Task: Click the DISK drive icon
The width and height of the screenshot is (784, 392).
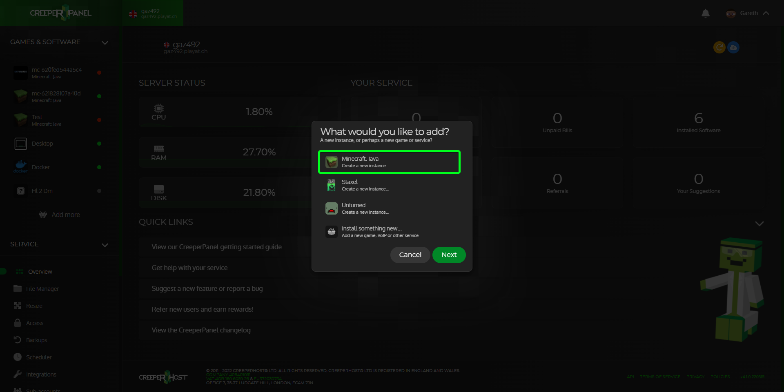Action: click(x=159, y=189)
